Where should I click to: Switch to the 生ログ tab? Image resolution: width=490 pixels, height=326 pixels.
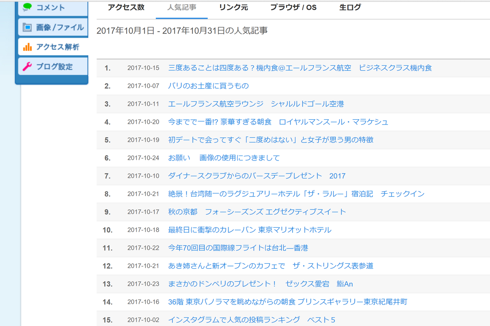(x=350, y=7)
